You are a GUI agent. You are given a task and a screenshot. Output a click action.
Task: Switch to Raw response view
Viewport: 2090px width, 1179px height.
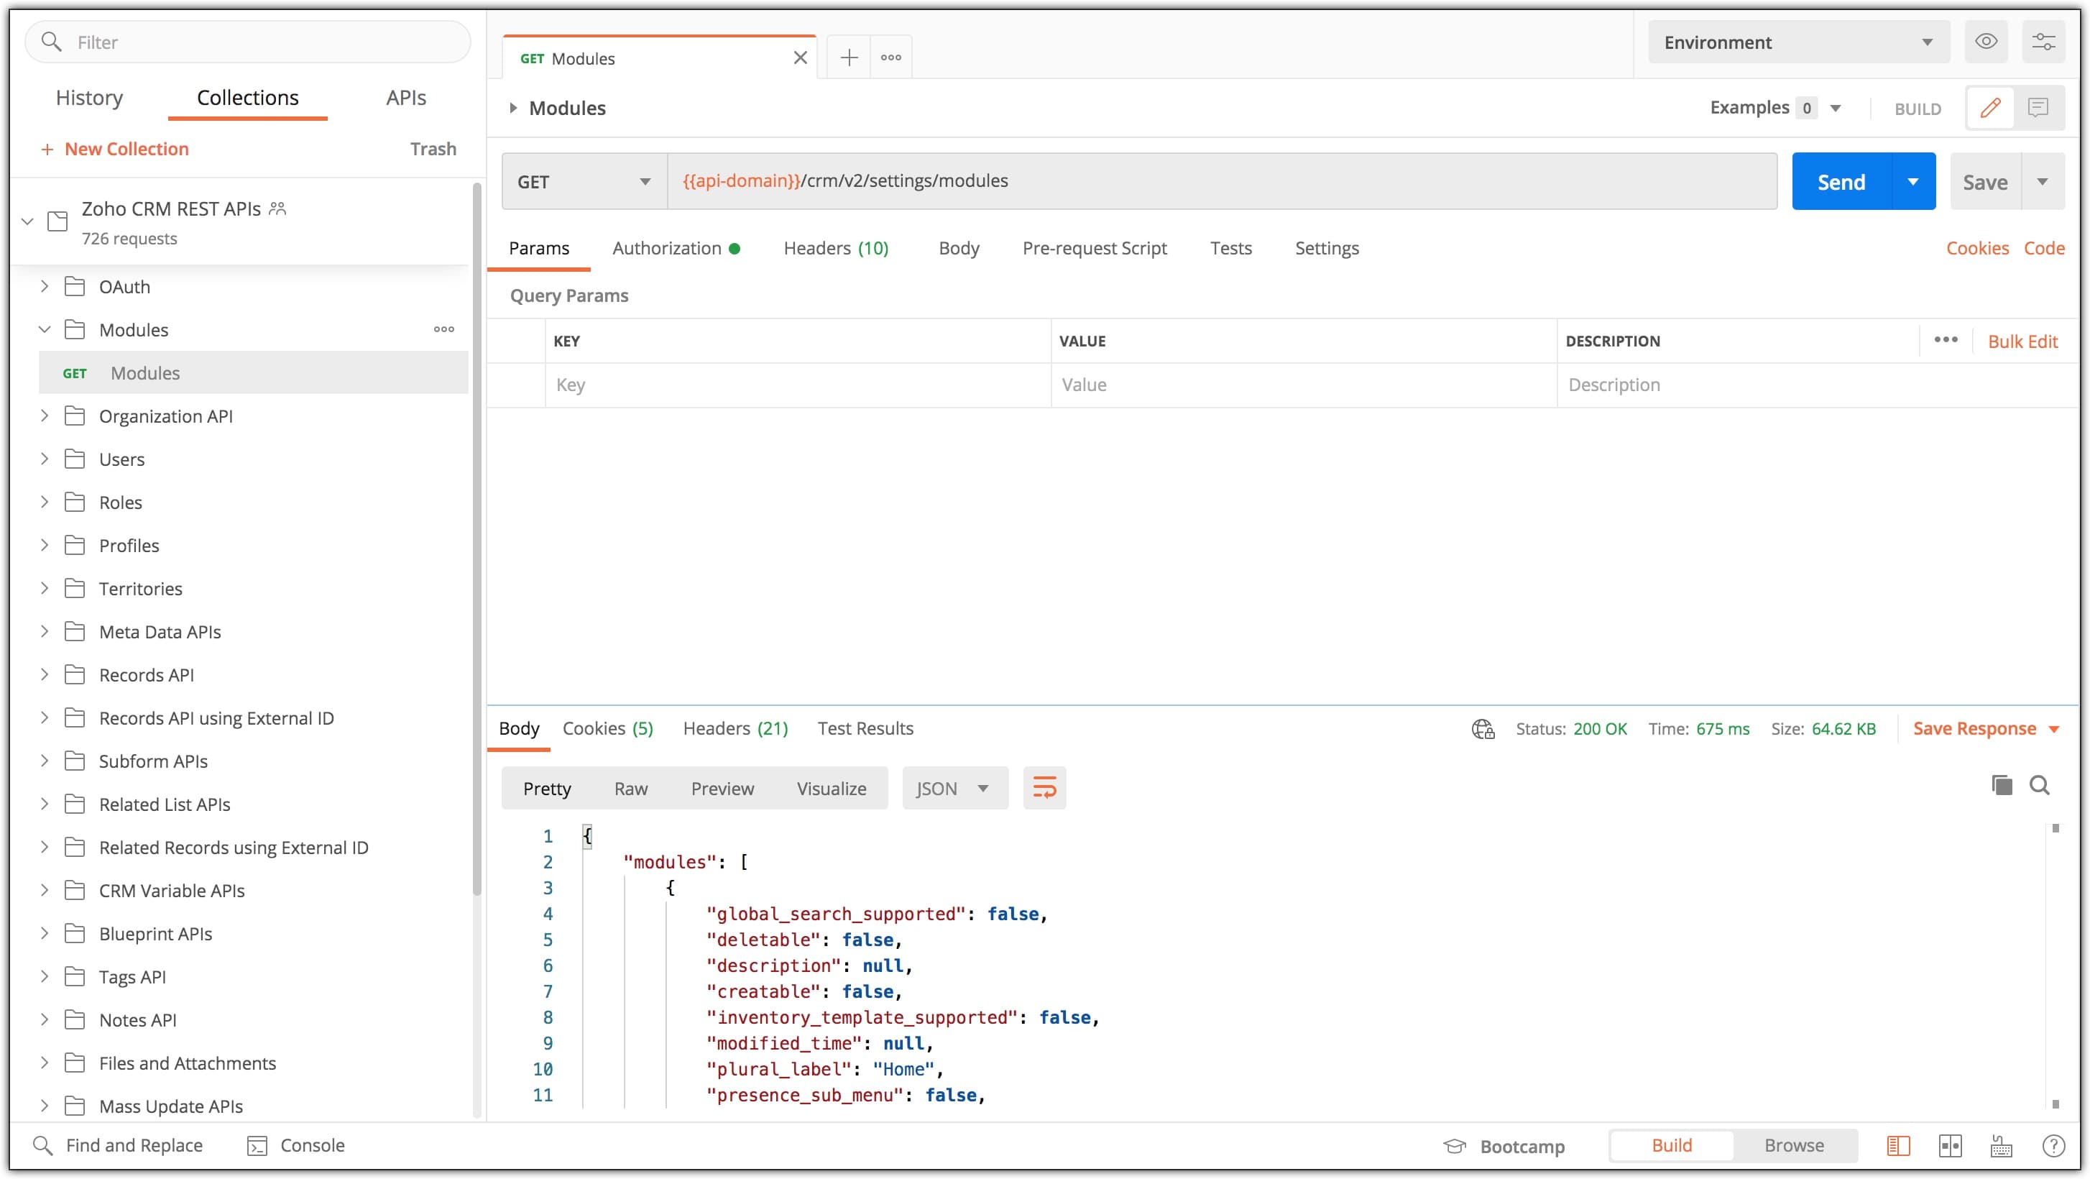[x=631, y=787]
